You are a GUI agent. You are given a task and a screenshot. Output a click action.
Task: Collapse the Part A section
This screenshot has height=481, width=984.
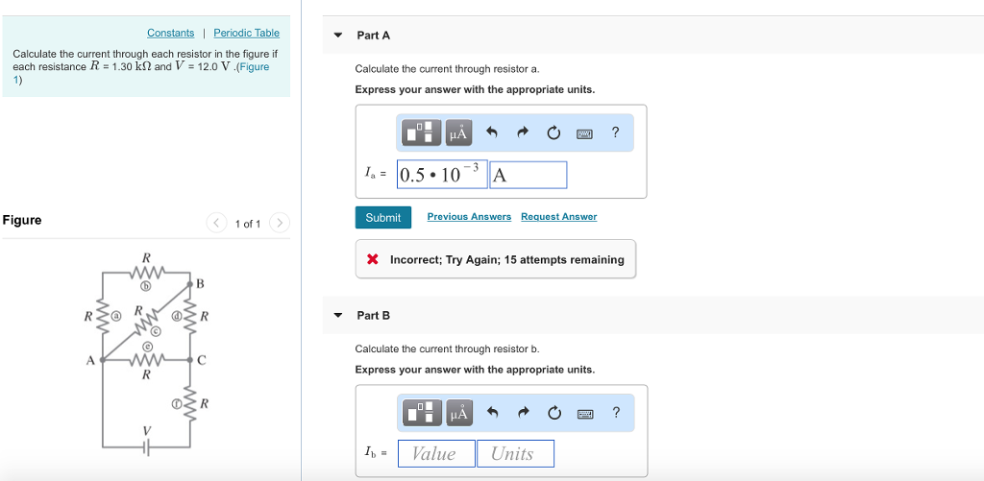[337, 36]
